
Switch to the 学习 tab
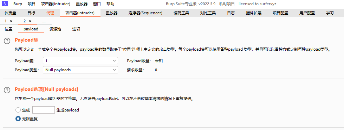[330, 13]
